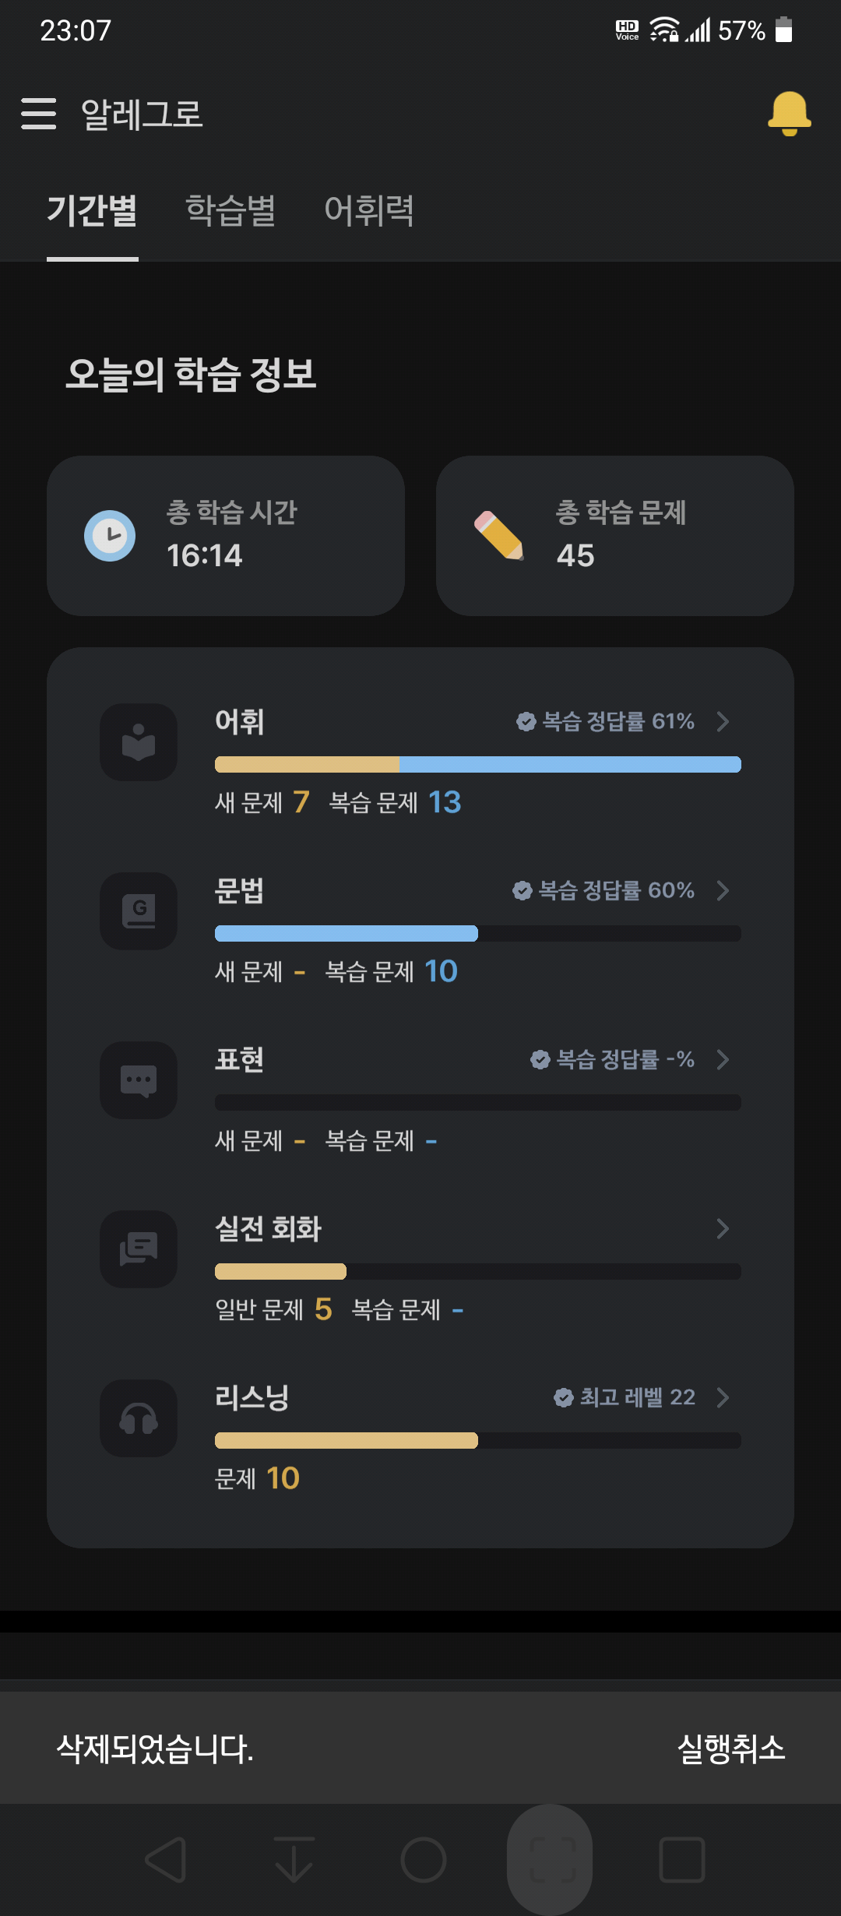This screenshot has width=841, height=1916.
Task: Tap the 표현 speech bubble icon
Action: [139, 1080]
